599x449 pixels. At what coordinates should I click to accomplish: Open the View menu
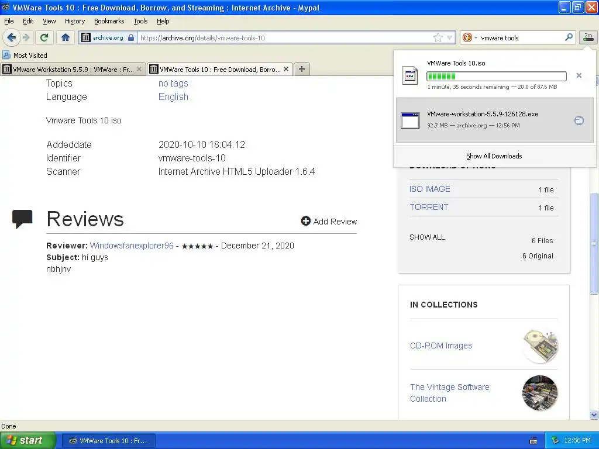coord(49,21)
